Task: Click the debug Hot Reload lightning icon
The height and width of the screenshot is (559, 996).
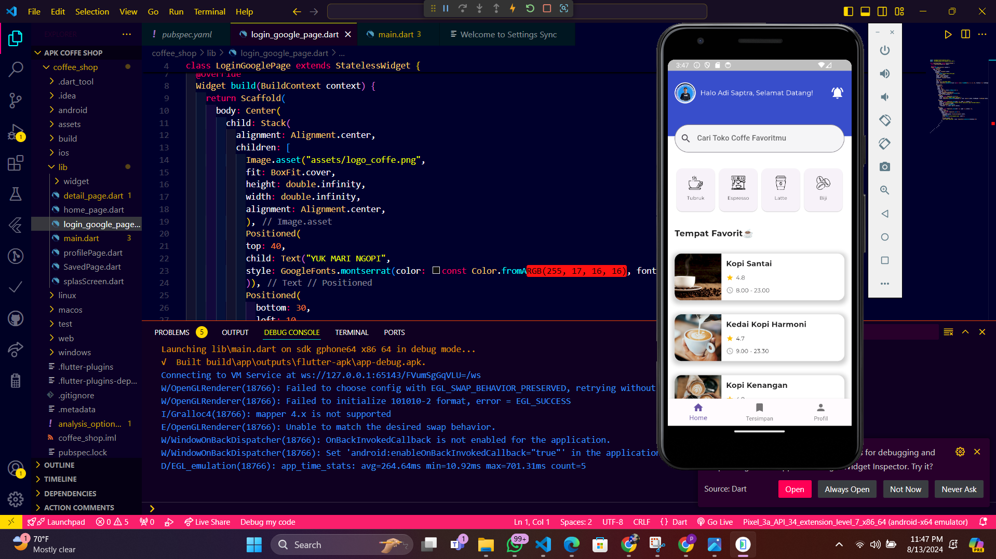Action: click(513, 8)
